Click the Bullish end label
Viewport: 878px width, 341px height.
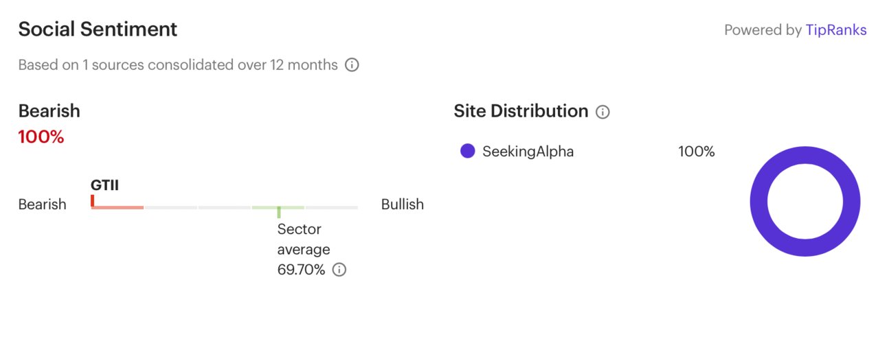(403, 204)
